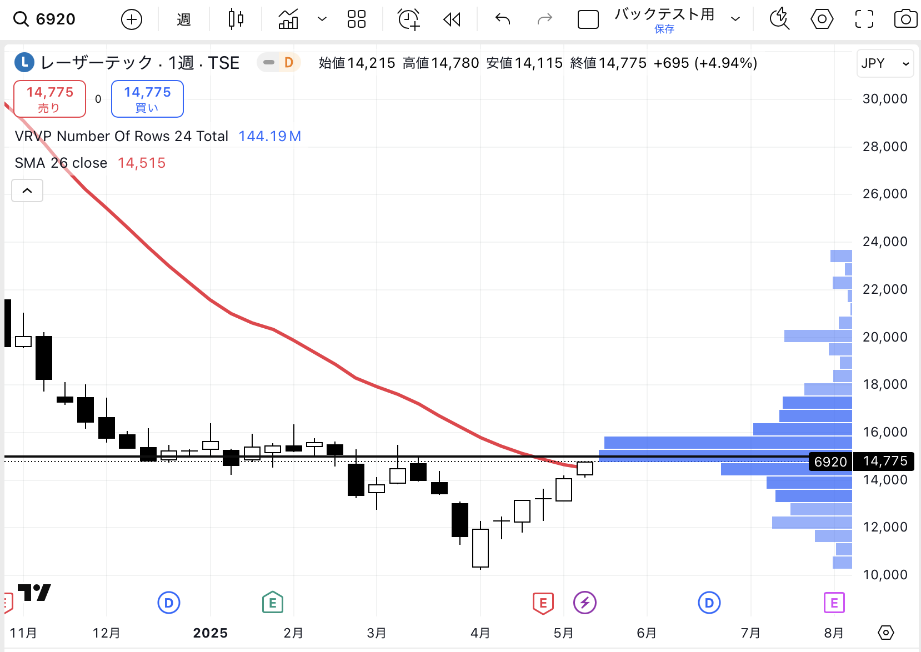Open the indicators menu

tap(288, 19)
